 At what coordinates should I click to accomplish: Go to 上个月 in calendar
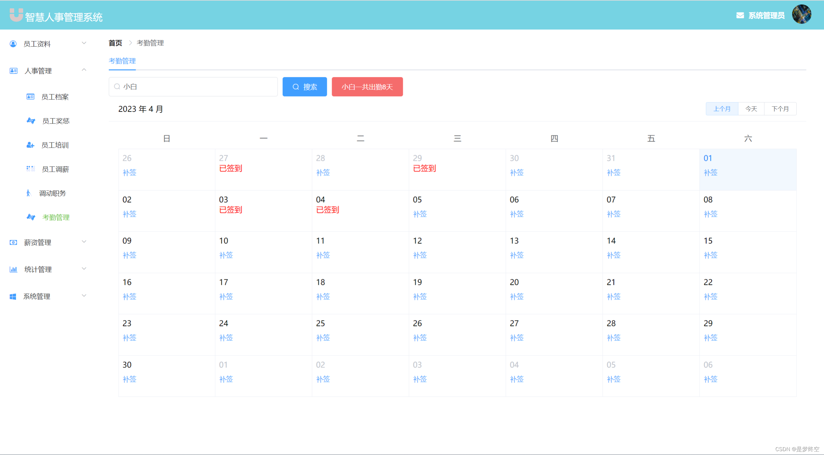[x=722, y=109]
